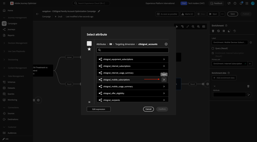Click info icon next to citisignal_accounts breadcrumb

(x=166, y=44)
